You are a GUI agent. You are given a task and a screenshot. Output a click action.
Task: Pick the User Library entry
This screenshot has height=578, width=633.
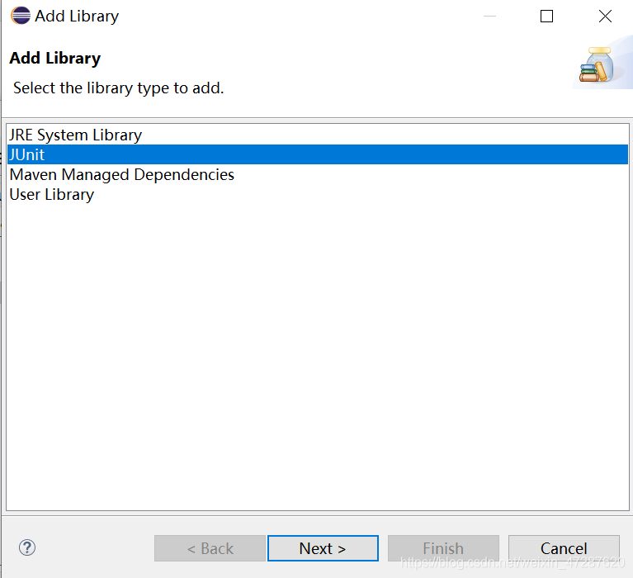(318, 194)
